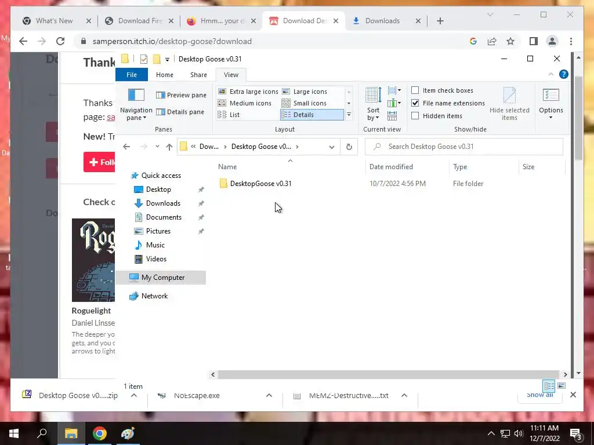Bookmark this page star icon
594x445 pixels.
click(x=510, y=41)
